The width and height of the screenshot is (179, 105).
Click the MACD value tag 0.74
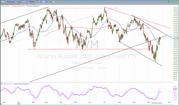(x=175, y=89)
